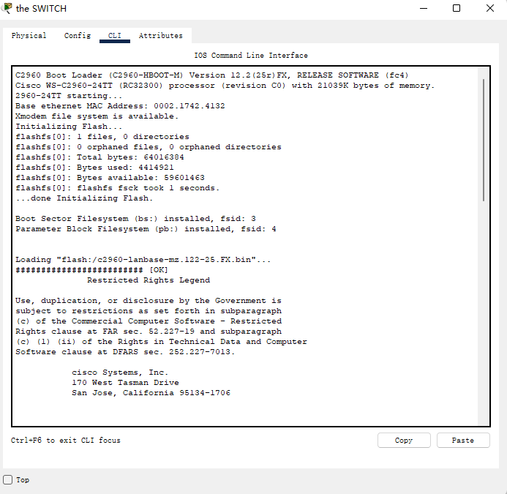Switch to the Config tab
This screenshot has height=494, width=507.
[x=78, y=36]
